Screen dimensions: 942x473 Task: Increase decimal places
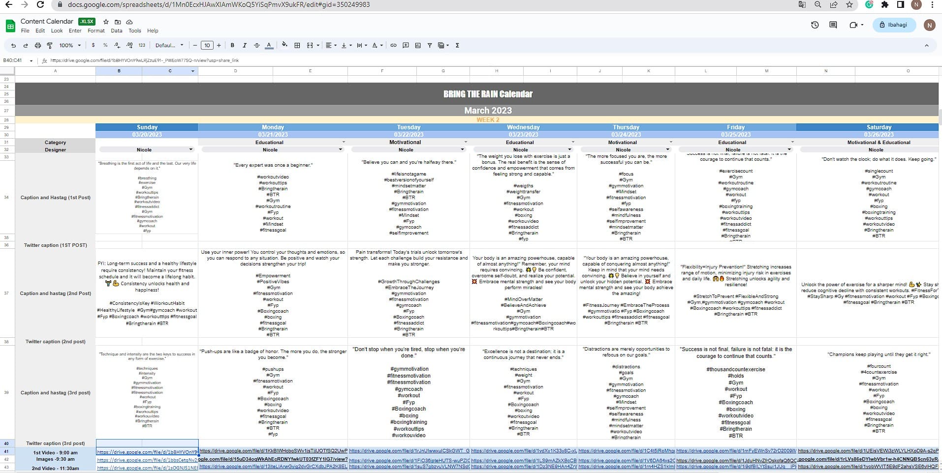[129, 45]
